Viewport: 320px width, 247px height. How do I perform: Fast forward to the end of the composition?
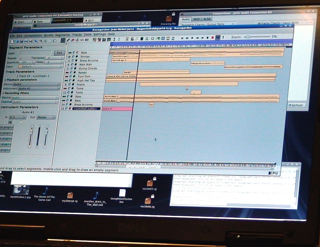coord(202,38)
